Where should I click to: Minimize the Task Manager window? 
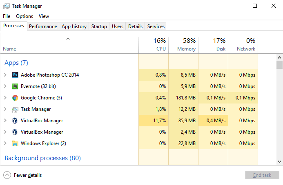[x=236, y=6]
